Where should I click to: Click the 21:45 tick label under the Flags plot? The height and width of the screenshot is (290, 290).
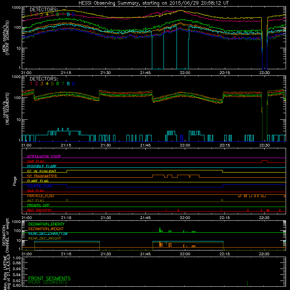click(145, 218)
